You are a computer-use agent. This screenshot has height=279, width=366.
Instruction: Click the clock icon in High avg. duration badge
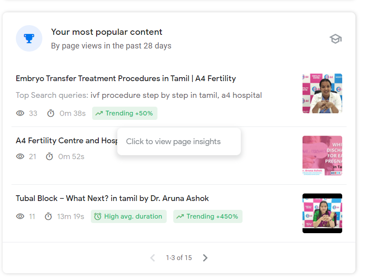click(x=97, y=216)
